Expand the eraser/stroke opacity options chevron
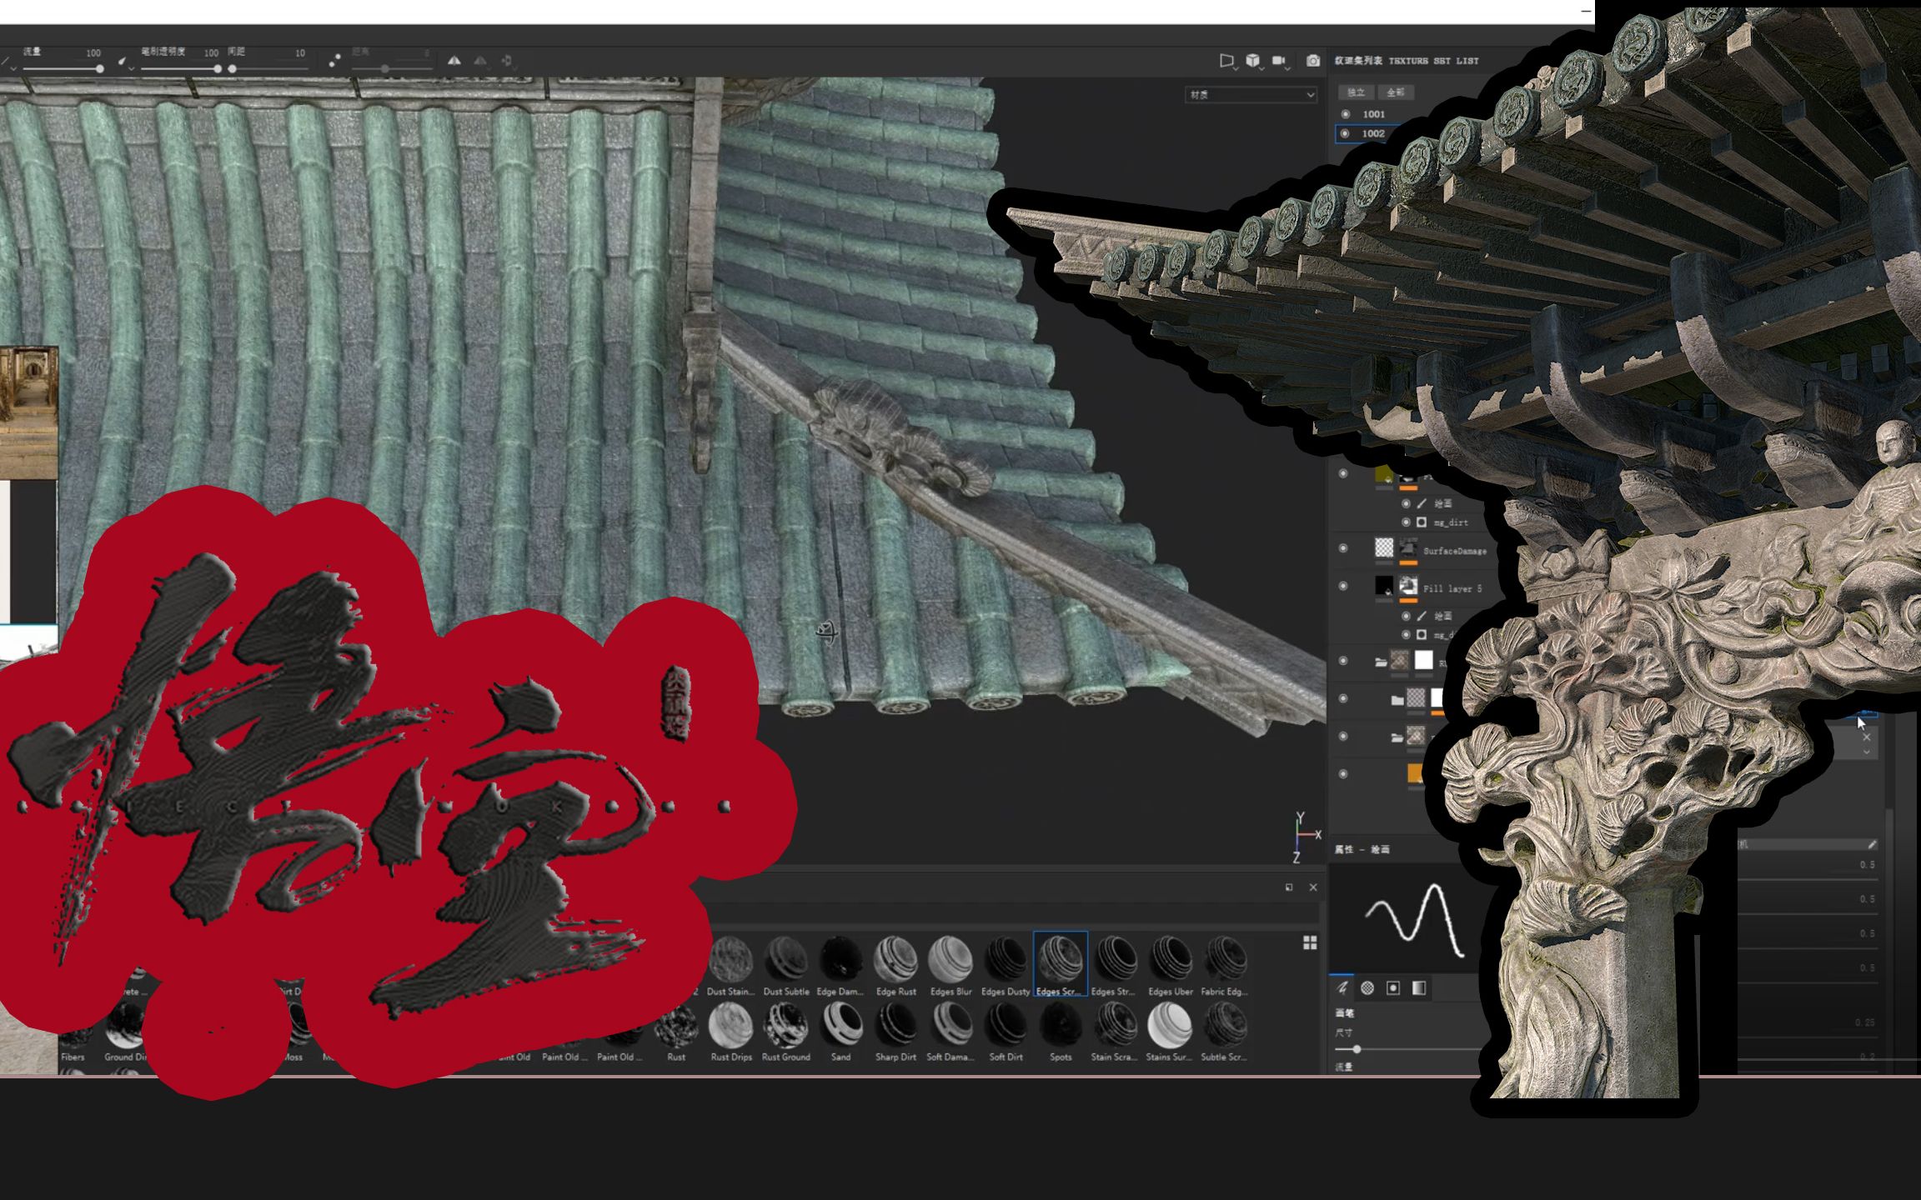The width and height of the screenshot is (1921, 1200). click(x=131, y=68)
